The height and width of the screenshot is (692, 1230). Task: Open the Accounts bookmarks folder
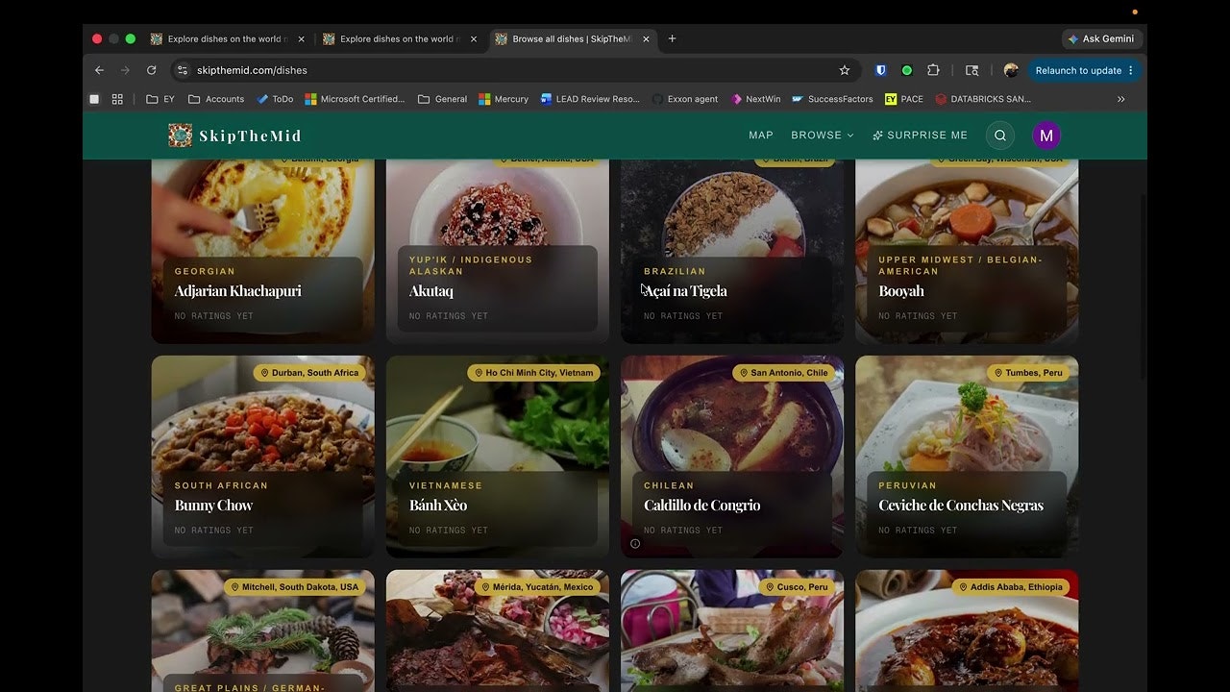(216, 99)
